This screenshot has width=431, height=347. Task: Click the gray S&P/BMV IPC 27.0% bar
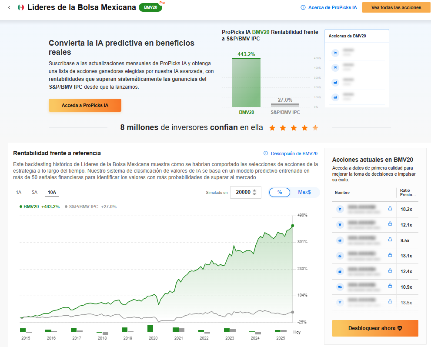(285, 105)
